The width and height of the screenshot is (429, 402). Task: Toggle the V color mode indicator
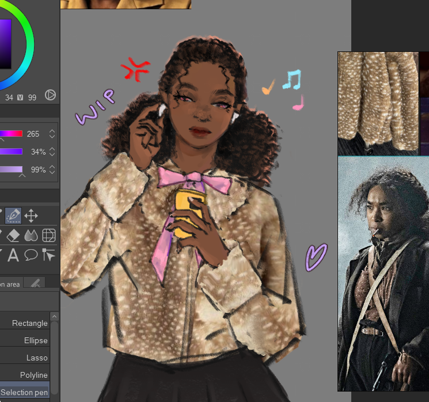20,97
